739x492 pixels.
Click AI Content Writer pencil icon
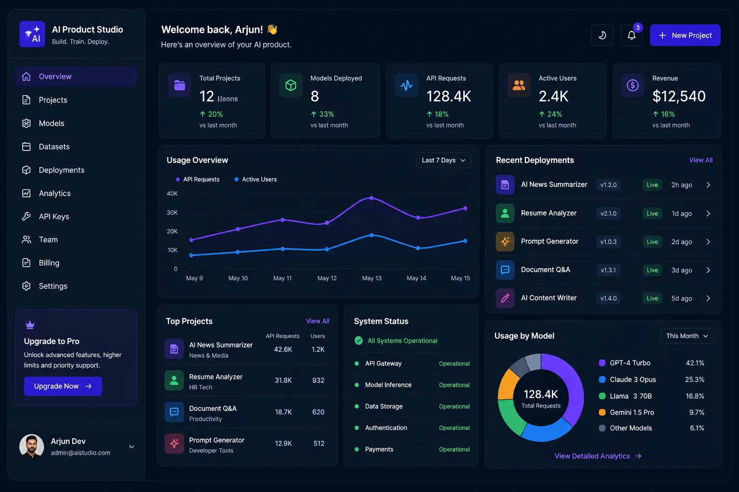[505, 298]
